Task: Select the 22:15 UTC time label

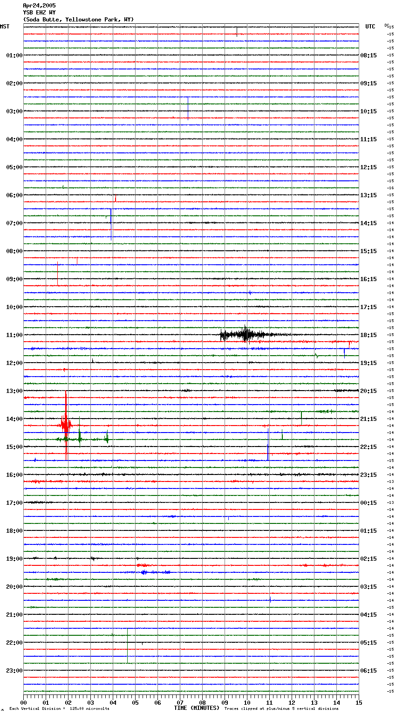Action: click(369, 447)
